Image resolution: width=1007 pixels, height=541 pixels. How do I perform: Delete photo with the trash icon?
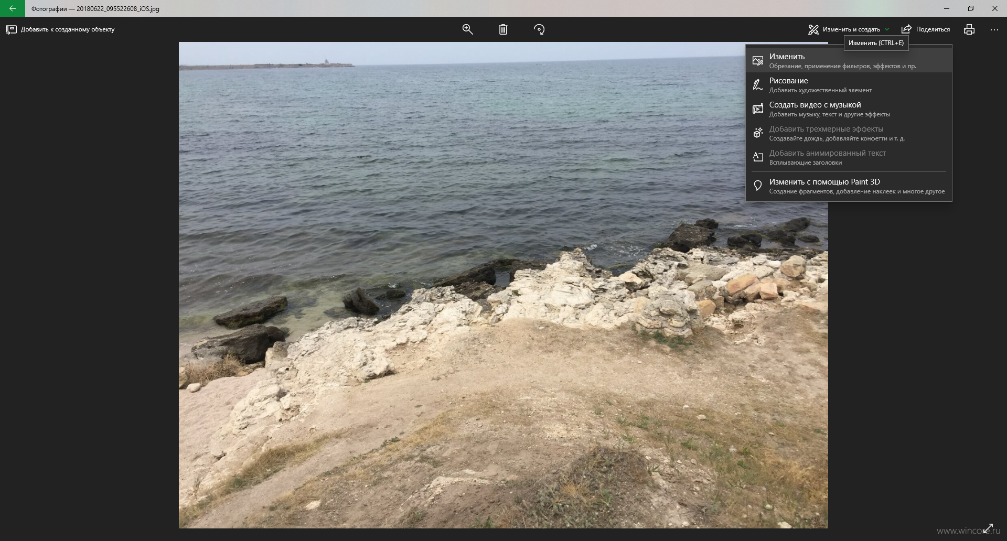503,29
